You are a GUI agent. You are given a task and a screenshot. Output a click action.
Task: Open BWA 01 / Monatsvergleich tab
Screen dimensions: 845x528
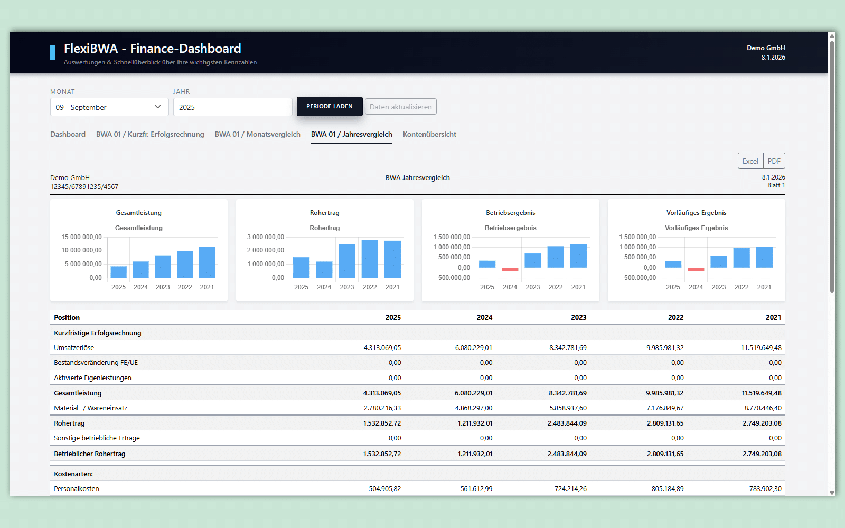pos(257,135)
